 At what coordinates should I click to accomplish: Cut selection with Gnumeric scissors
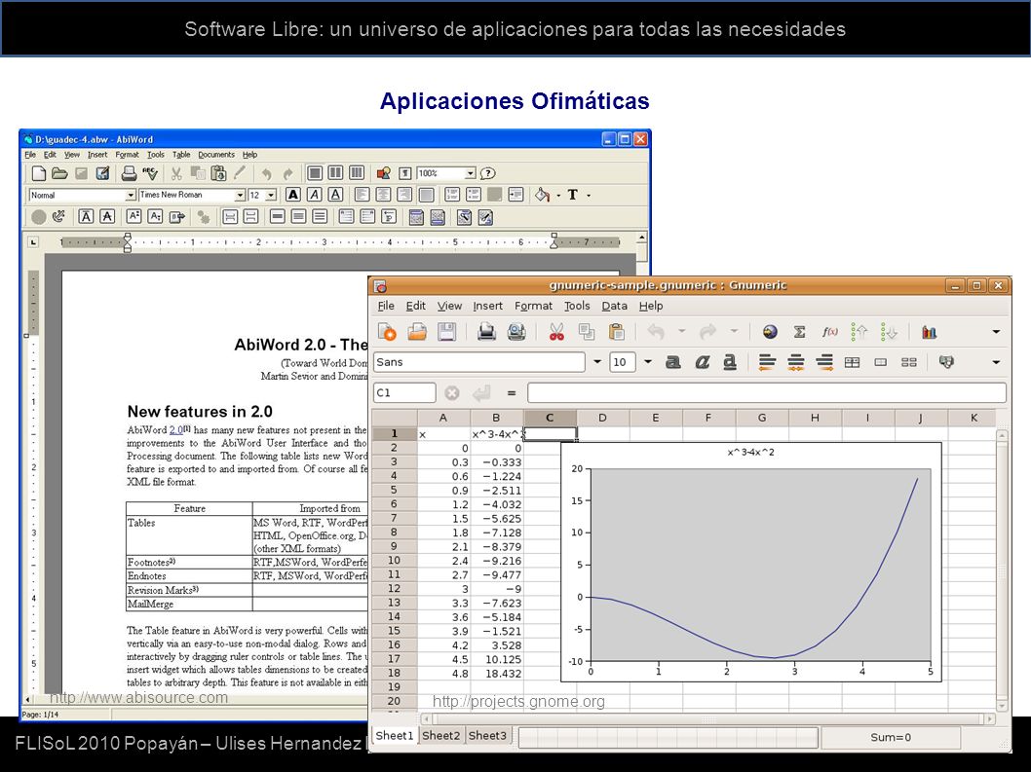point(556,332)
